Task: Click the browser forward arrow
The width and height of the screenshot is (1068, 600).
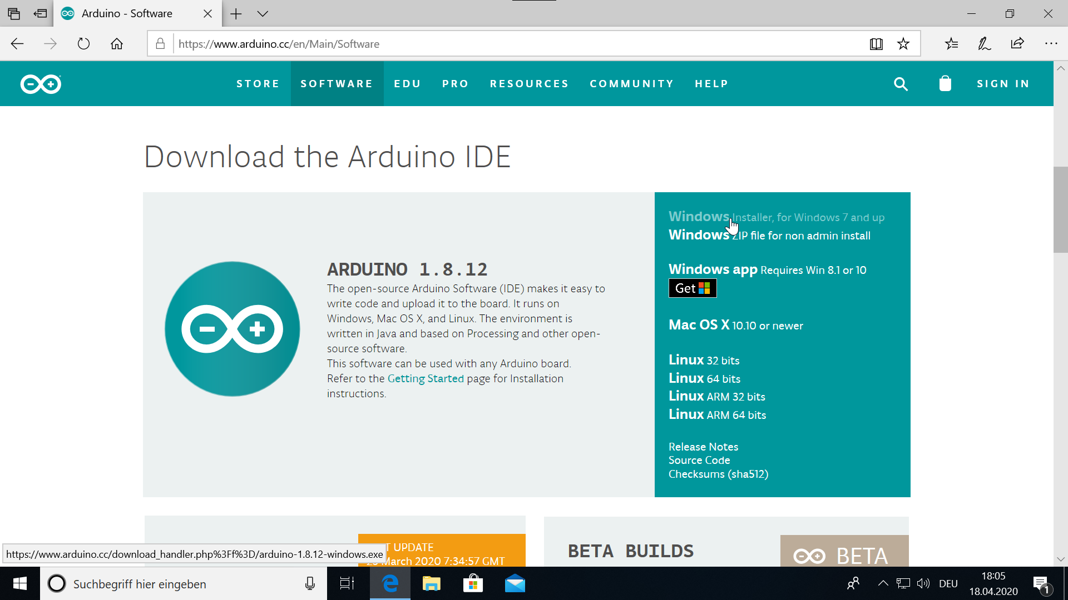Action: point(50,44)
